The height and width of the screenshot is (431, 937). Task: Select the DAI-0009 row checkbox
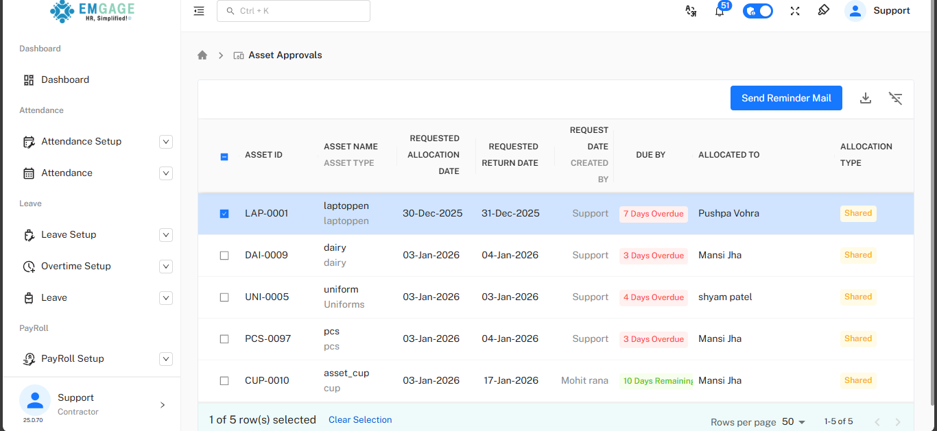click(224, 256)
